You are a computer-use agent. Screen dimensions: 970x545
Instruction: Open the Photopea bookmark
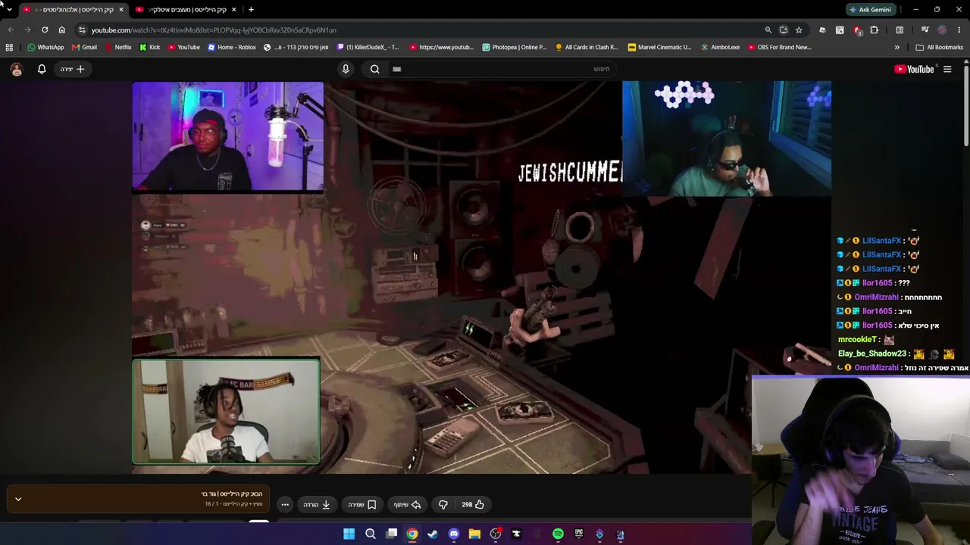514,47
